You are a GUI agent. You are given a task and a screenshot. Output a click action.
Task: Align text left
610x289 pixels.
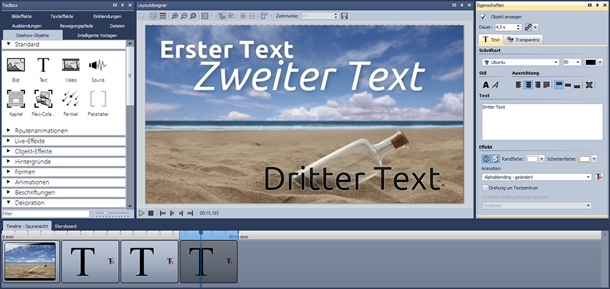[519, 85]
